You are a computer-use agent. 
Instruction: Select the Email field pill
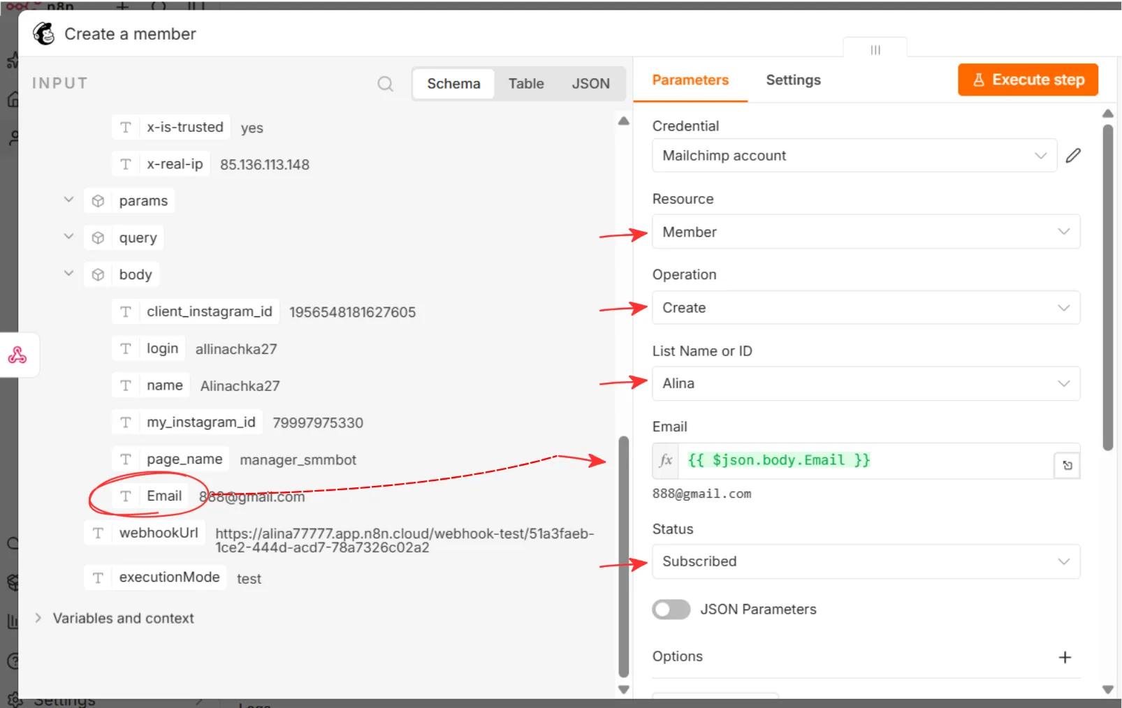(x=150, y=496)
